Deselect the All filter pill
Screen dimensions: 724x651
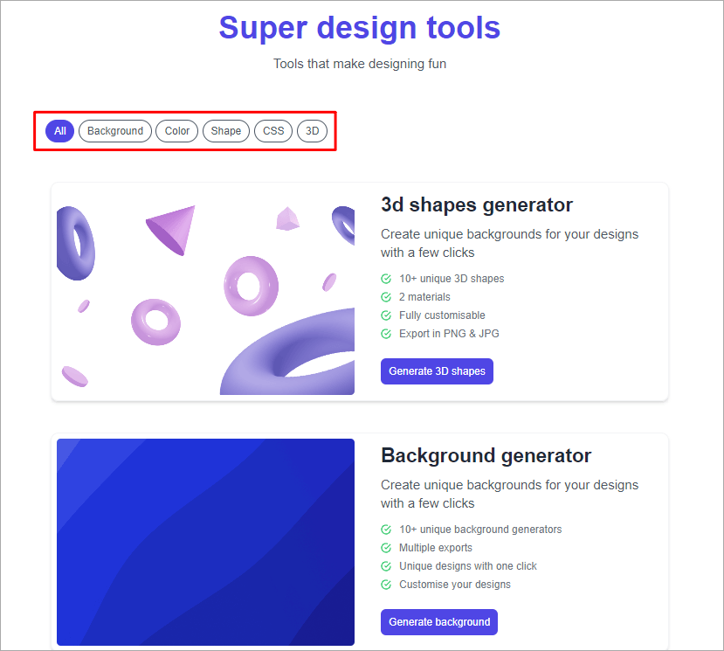coord(59,130)
